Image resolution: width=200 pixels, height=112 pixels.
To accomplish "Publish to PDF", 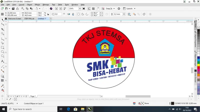I will coord(65,9).
